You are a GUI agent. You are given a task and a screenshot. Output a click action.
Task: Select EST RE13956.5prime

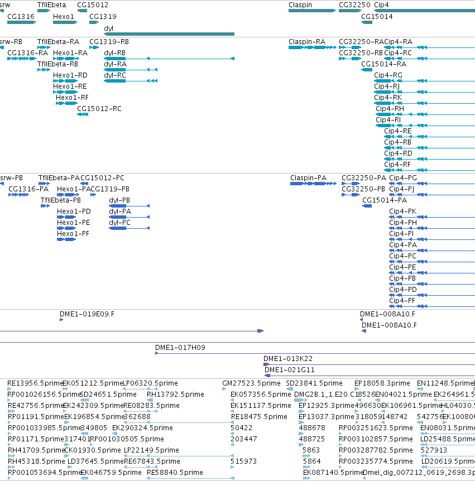[x=9, y=389]
